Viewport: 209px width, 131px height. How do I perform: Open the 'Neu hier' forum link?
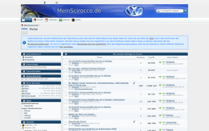78,72
